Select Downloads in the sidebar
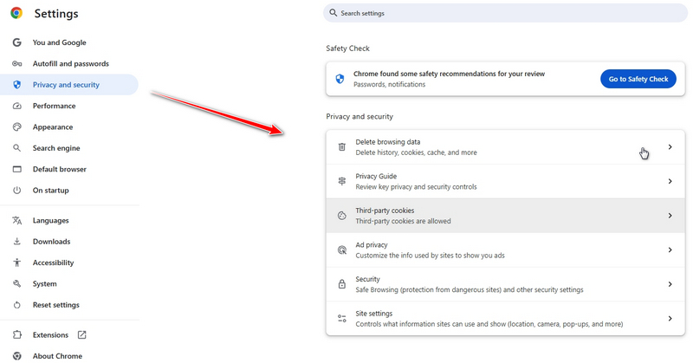 point(51,242)
